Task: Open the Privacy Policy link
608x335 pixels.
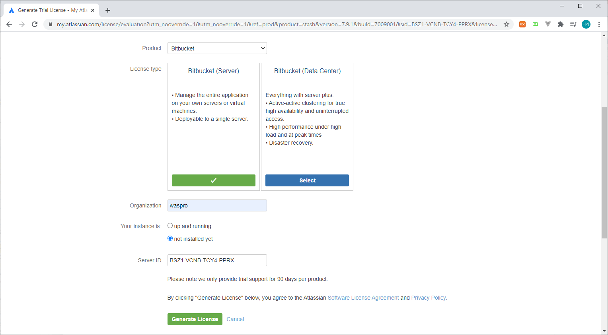Action: (x=429, y=298)
